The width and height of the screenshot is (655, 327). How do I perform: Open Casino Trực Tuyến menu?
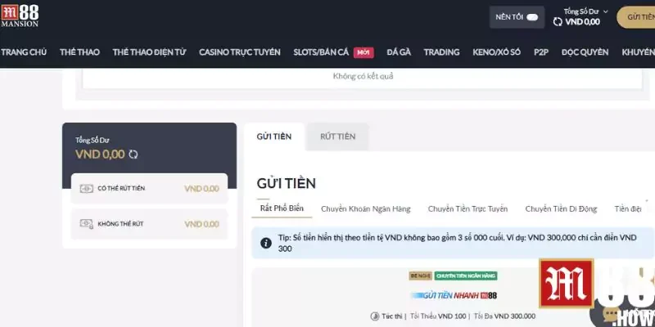tap(239, 52)
